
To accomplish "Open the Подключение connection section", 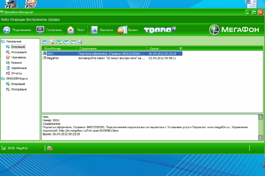I will pyautogui.click(x=17, y=30).
